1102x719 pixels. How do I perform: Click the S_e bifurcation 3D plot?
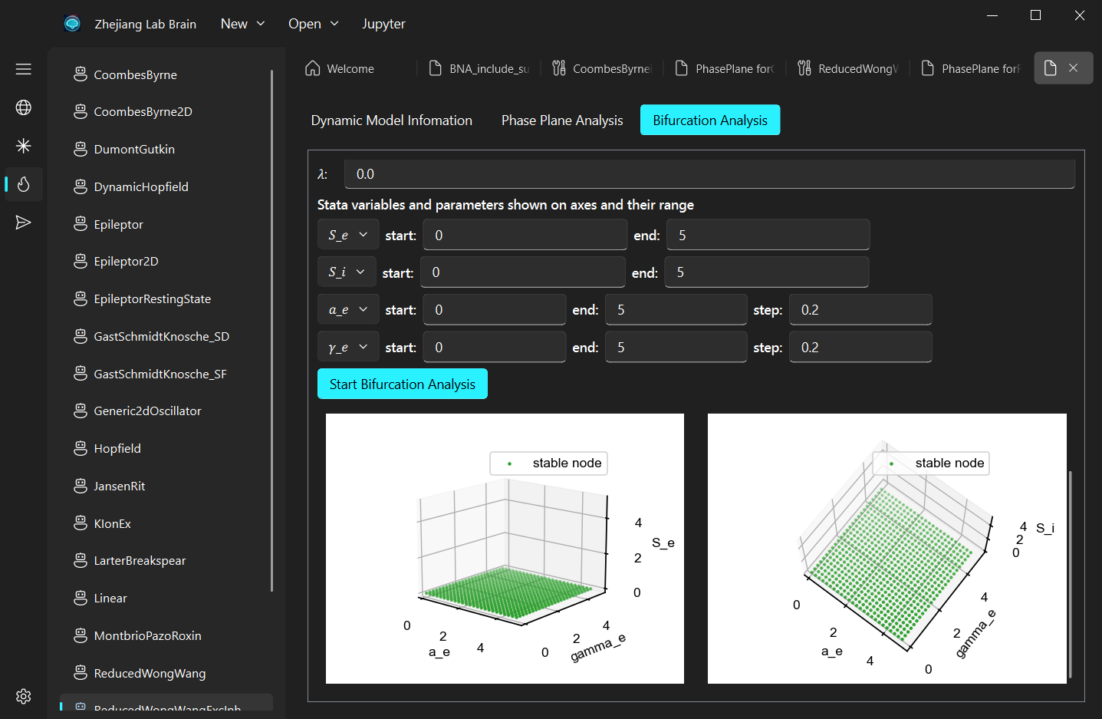tap(505, 549)
